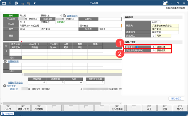The width and height of the screenshot is (188, 116).
Task: Click 銀行振込 payment method text
Action: click(x=46, y=89)
